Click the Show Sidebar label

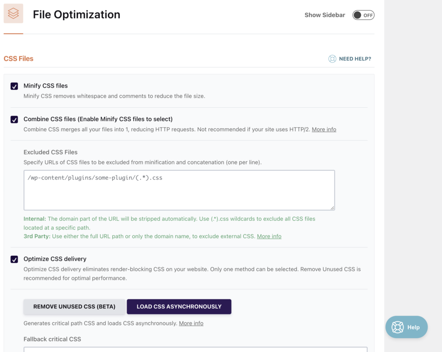pyautogui.click(x=325, y=15)
